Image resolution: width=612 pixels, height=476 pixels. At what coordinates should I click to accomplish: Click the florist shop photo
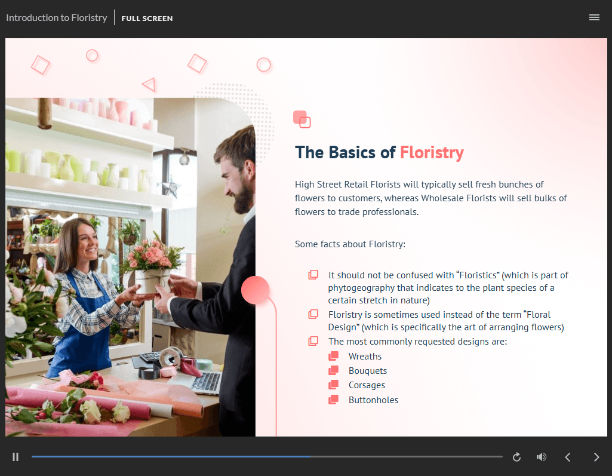coord(130,267)
